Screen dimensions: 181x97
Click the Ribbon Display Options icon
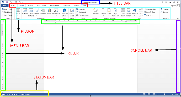(166, 2)
